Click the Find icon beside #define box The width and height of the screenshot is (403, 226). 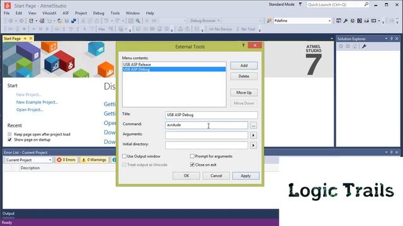tap(269, 21)
